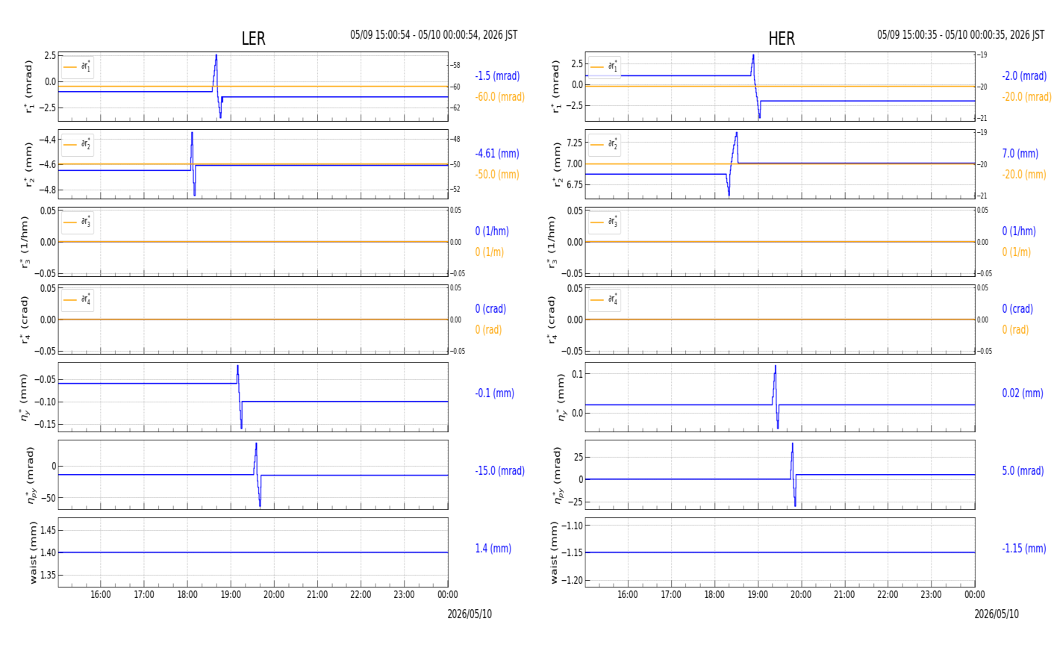
Task: Click HER r2* (mm) y-axis label
Action: pyautogui.click(x=557, y=164)
